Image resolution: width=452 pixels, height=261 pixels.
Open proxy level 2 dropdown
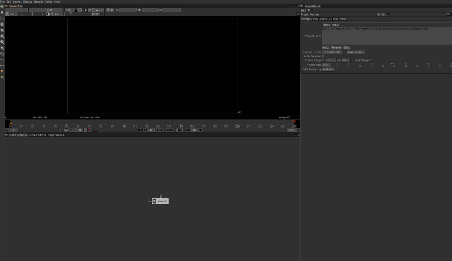[x=102, y=10]
